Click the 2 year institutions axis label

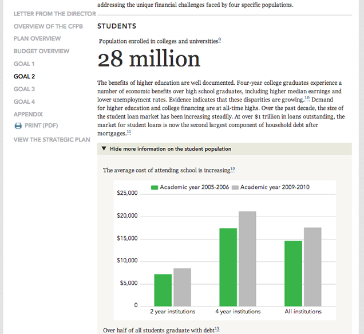pyautogui.click(x=172, y=312)
